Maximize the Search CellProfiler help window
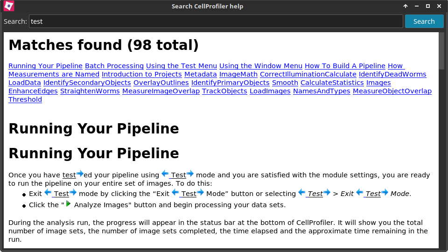The image size is (448, 252). (428, 6)
